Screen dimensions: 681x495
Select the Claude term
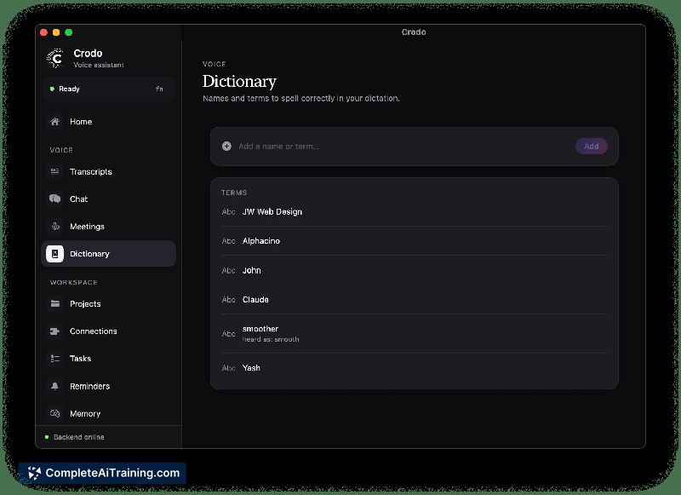click(x=255, y=299)
